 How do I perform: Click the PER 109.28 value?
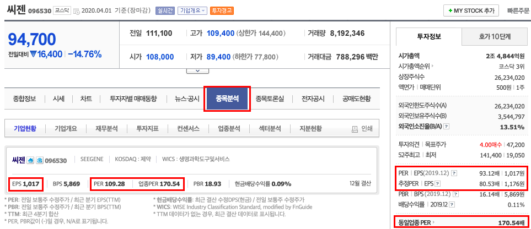click(x=115, y=184)
